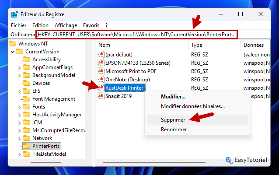Select the EPSON7D4133 (L3250 Series) entry
Image resolution: width=279 pixels, height=175 pixels.
[x=138, y=63]
